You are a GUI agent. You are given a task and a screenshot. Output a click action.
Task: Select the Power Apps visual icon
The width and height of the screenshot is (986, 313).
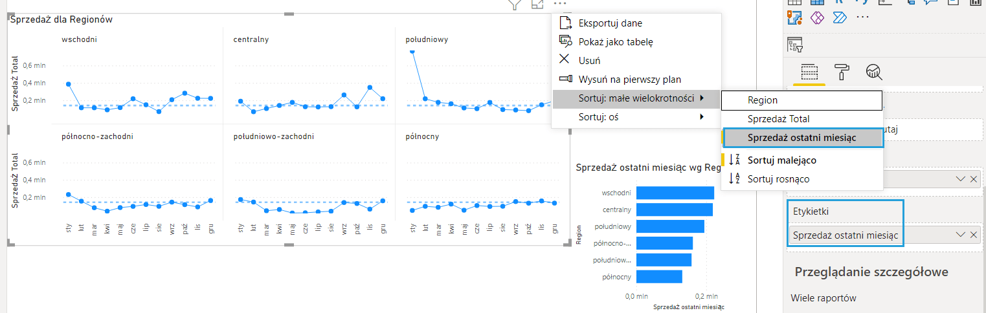click(816, 16)
